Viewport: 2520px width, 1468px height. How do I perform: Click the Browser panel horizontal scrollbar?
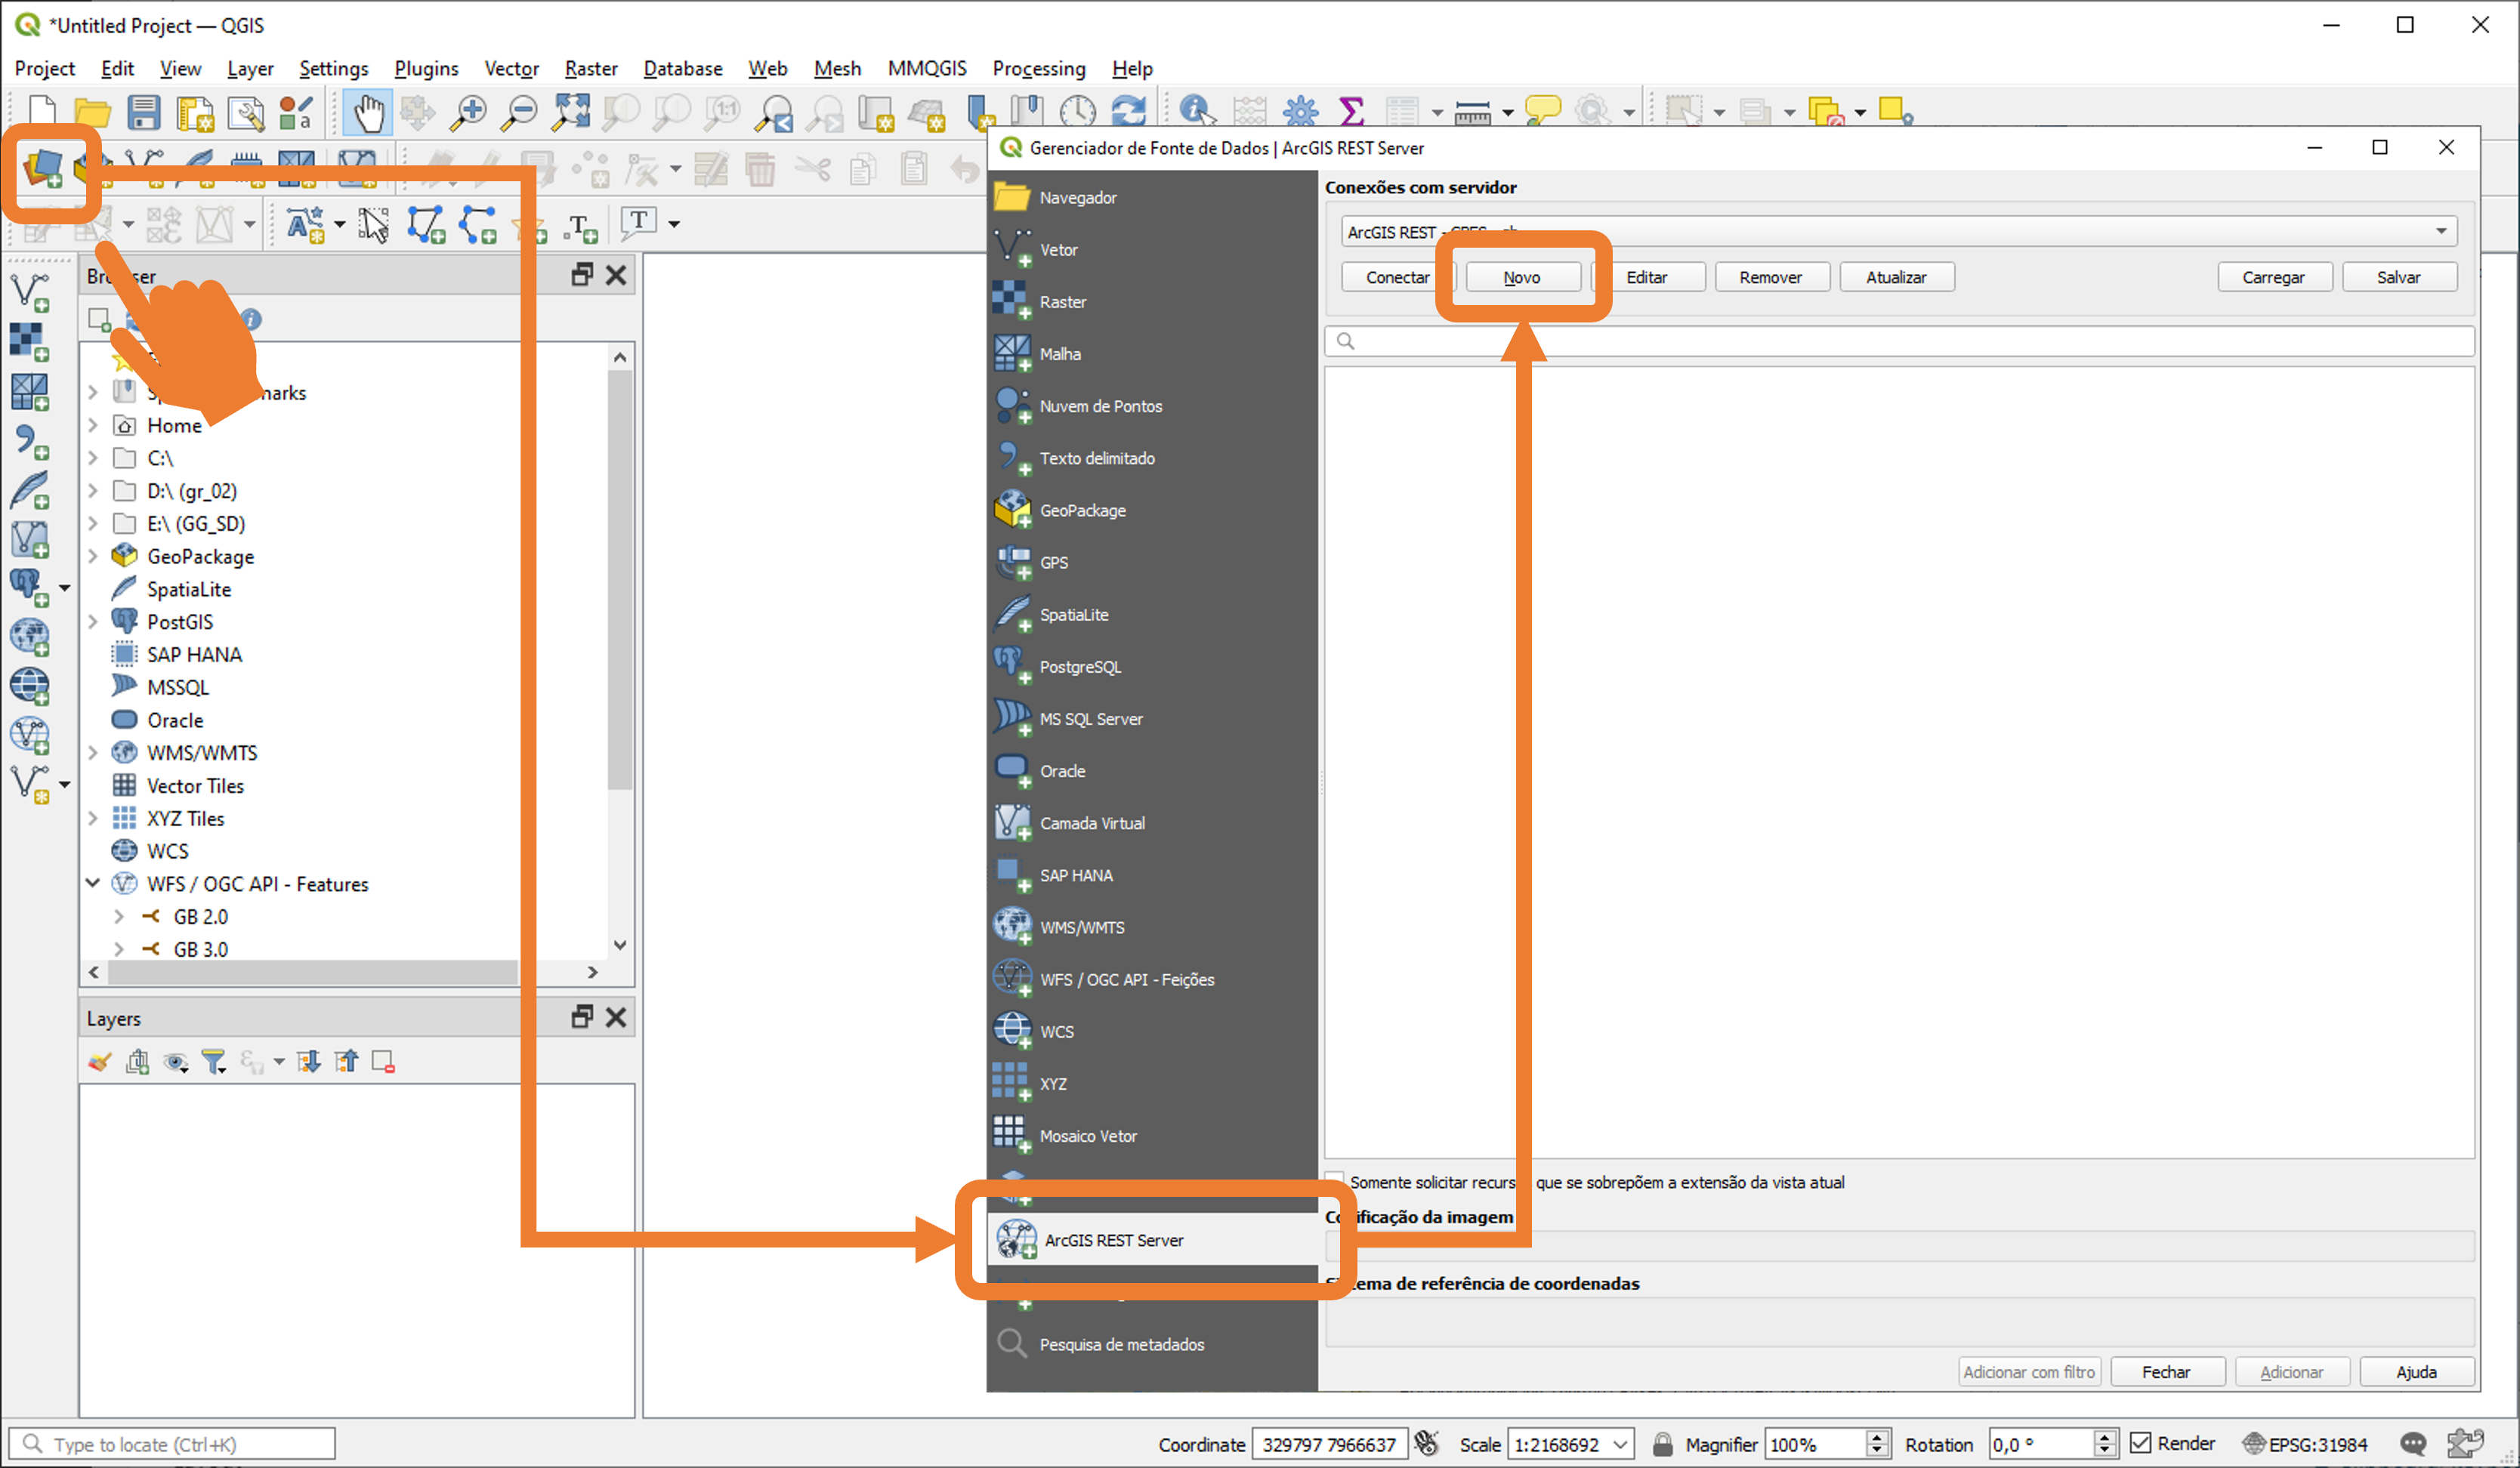coord(313,972)
